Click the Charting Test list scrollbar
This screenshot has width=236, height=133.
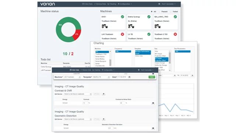170,58
